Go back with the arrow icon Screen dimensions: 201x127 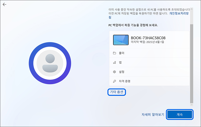(x=5, y=4)
